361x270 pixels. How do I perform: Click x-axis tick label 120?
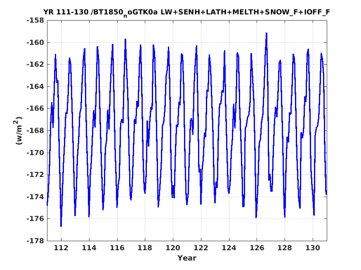[x=173, y=248]
